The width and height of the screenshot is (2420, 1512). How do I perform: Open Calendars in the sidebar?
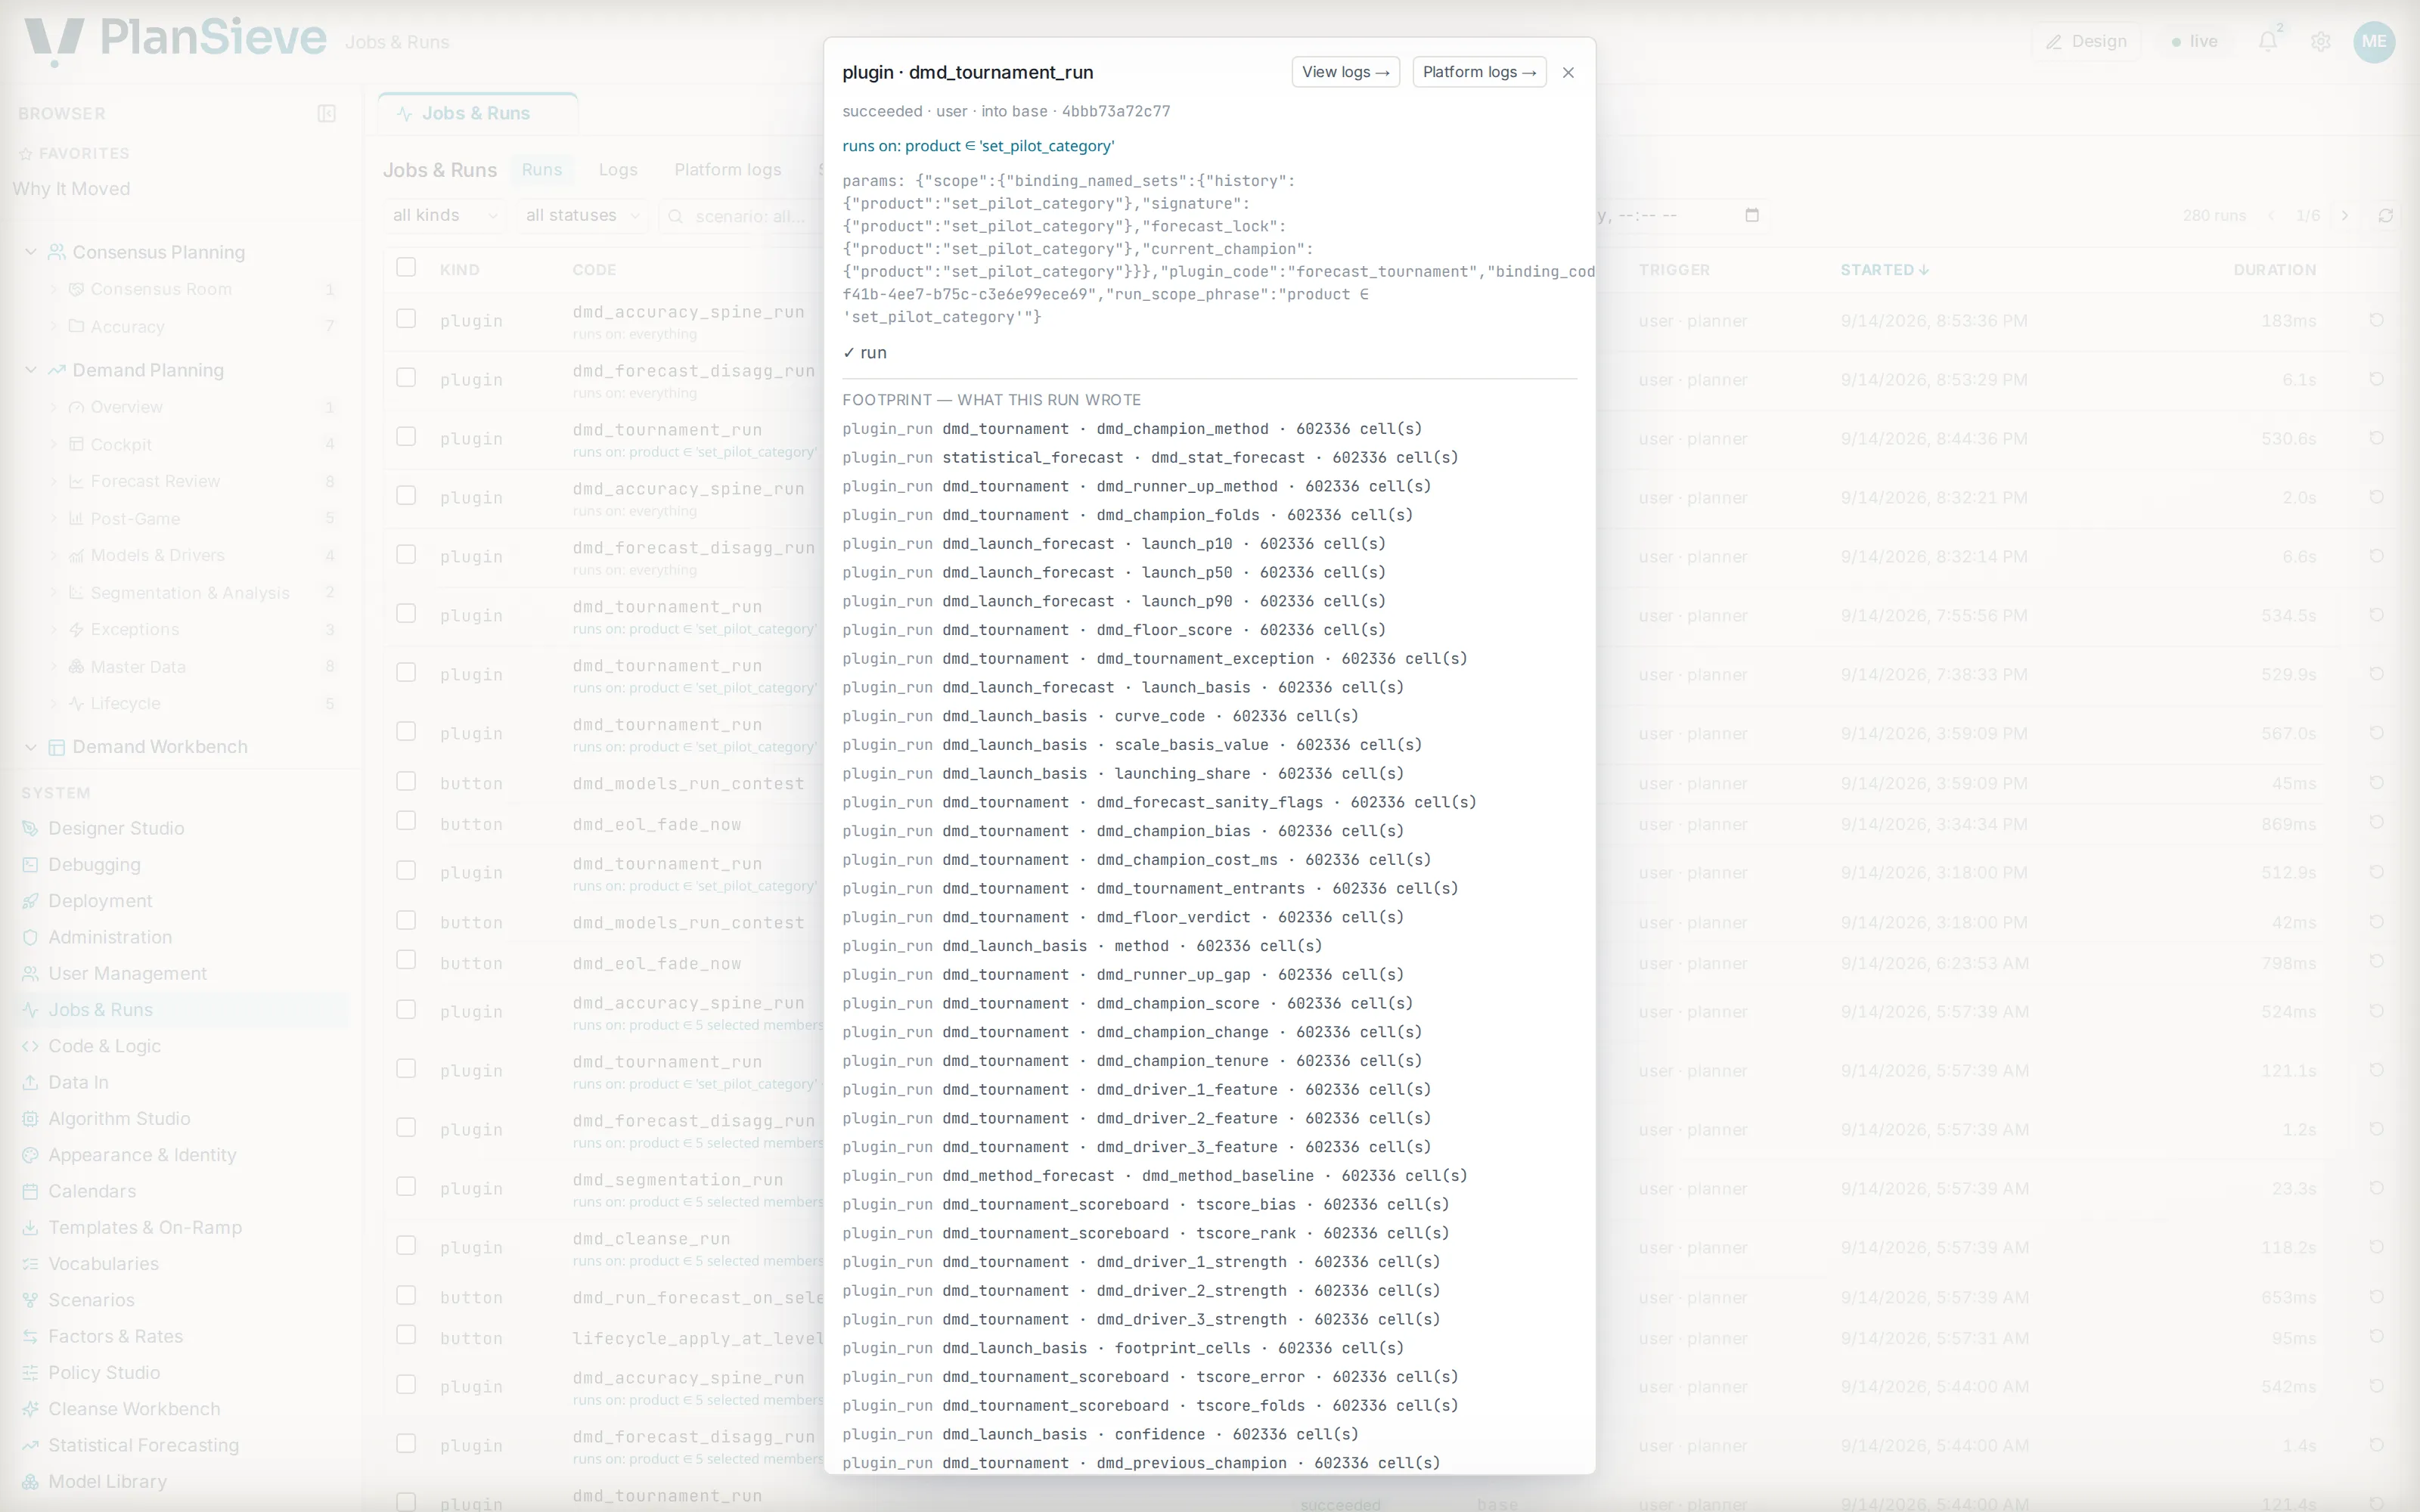point(92,1191)
